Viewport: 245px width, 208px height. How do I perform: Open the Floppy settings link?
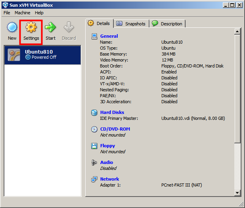(x=108, y=146)
